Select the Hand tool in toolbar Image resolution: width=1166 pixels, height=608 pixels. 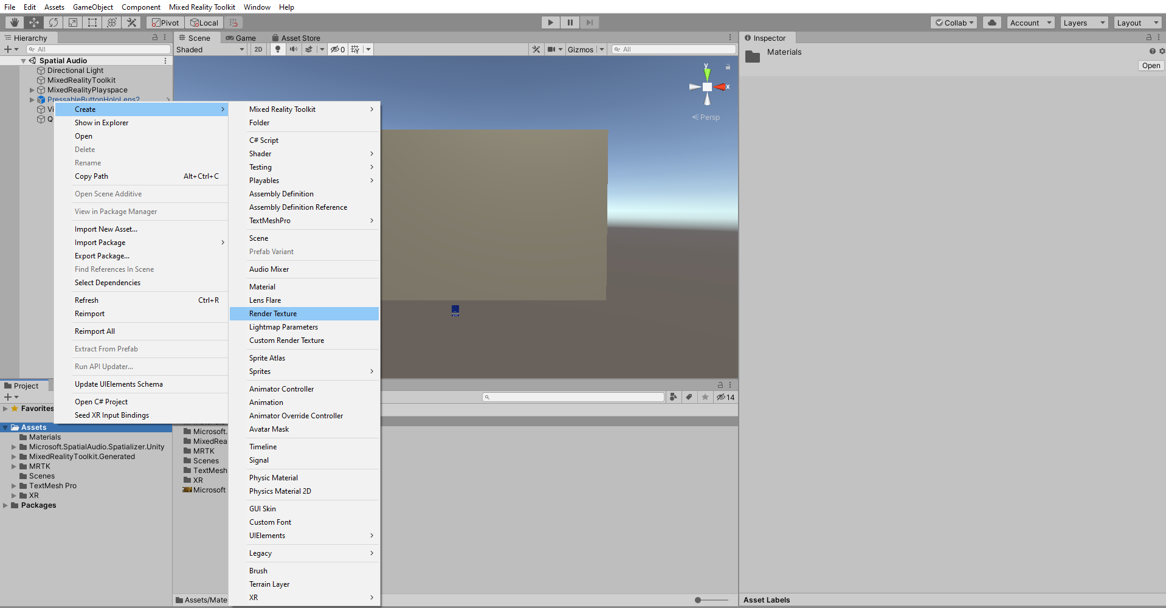coord(15,22)
